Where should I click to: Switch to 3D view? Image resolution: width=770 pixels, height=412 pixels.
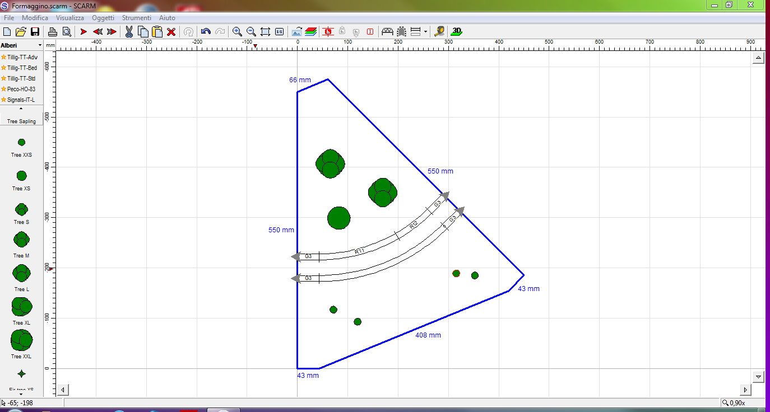(x=457, y=31)
